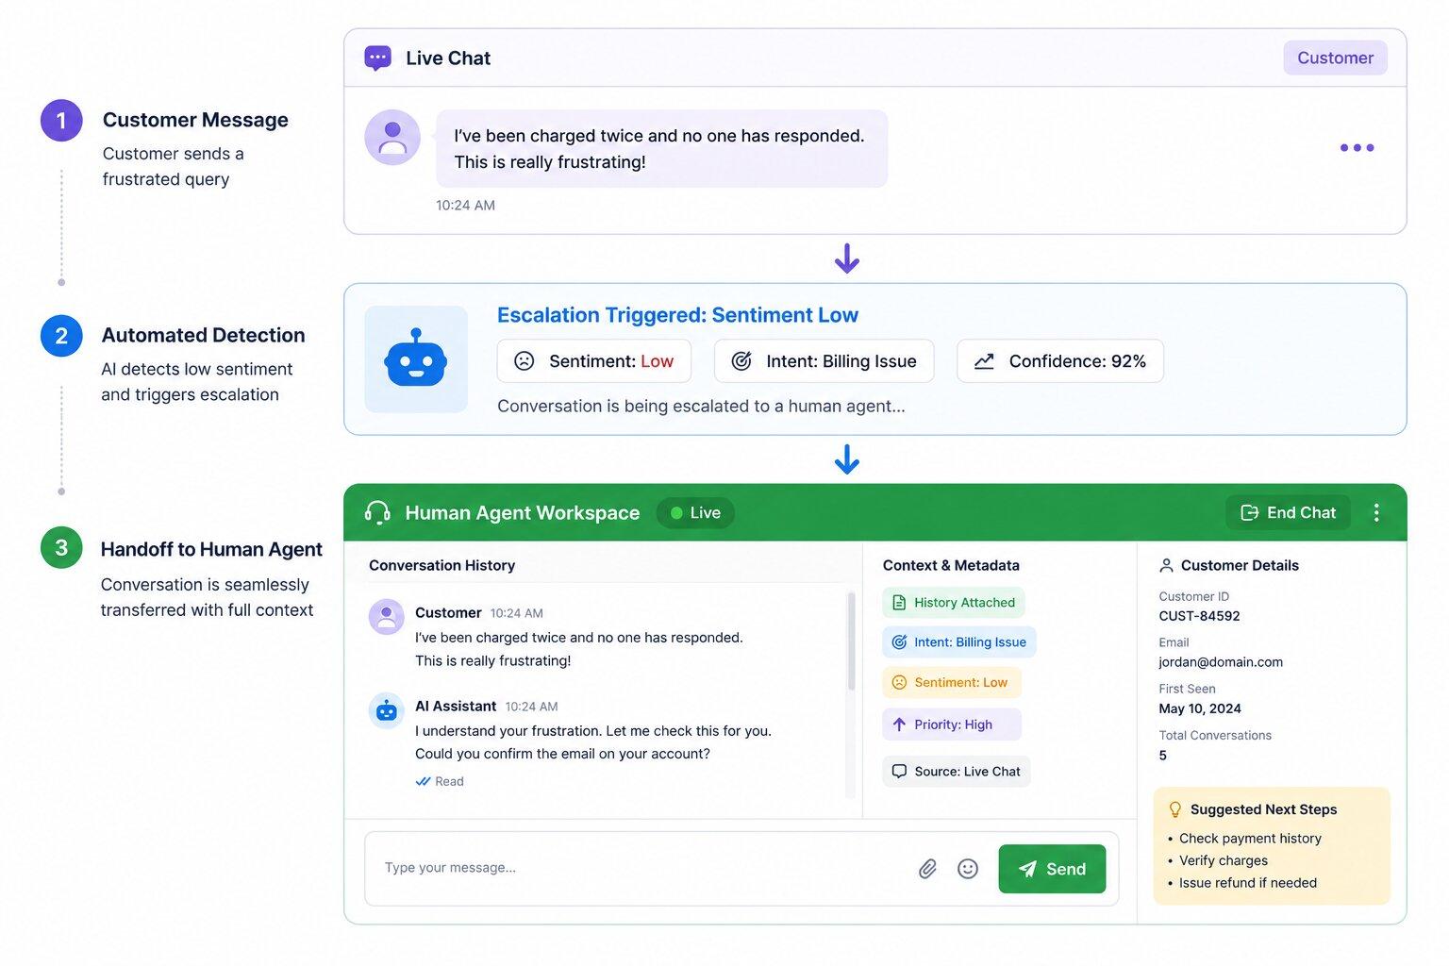Click the First Seen date May 10, 2024

click(x=1200, y=708)
